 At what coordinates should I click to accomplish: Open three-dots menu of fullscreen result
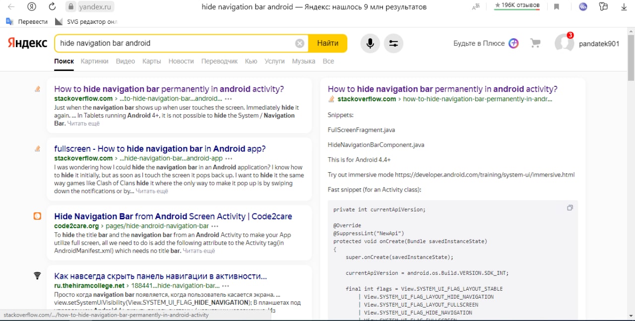pyautogui.click(x=228, y=158)
